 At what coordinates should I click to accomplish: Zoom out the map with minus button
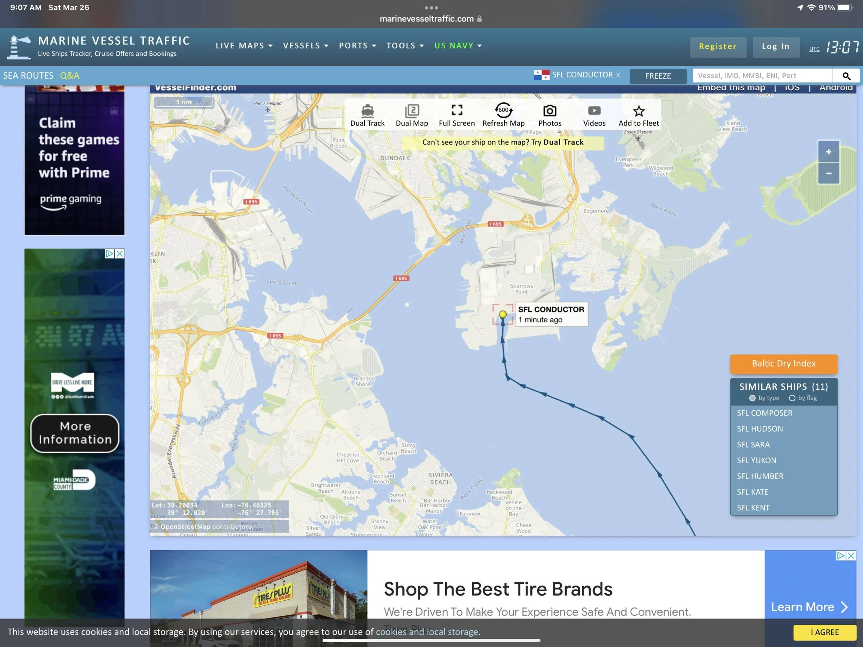828,174
